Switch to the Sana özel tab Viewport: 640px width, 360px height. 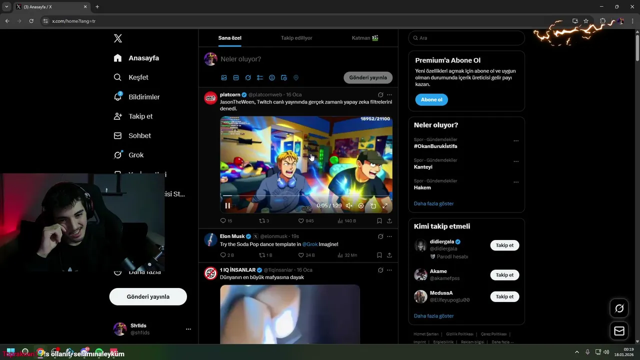[230, 38]
